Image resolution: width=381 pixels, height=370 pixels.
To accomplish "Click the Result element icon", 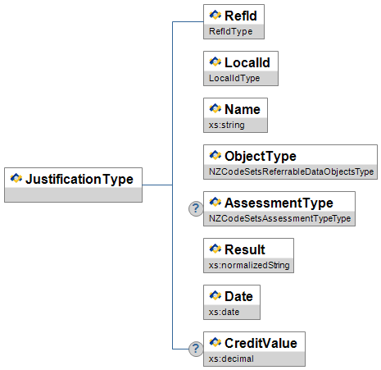I will 215,249.
